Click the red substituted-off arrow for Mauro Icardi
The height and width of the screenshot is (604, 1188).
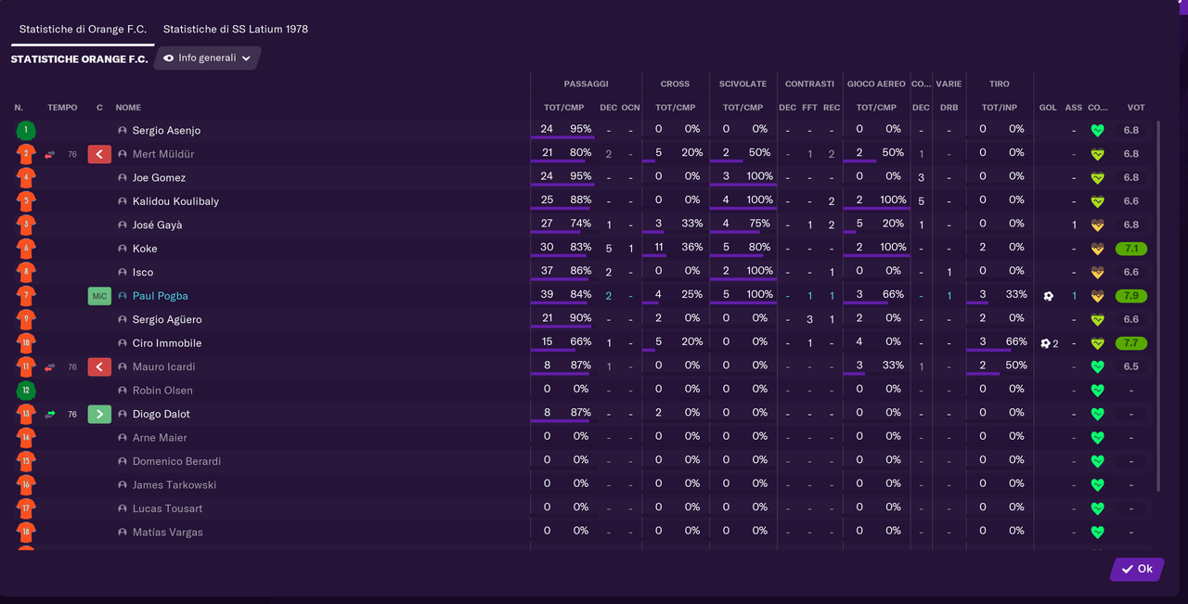pyautogui.click(x=99, y=367)
